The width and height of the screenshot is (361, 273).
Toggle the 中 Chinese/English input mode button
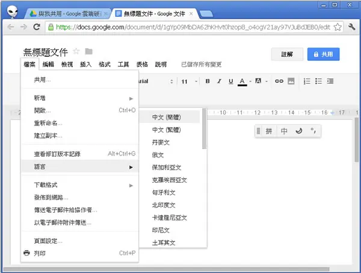(284, 131)
